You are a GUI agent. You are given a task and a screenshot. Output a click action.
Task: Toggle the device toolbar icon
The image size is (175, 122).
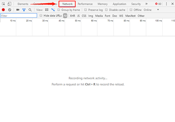[x=9, y=4]
